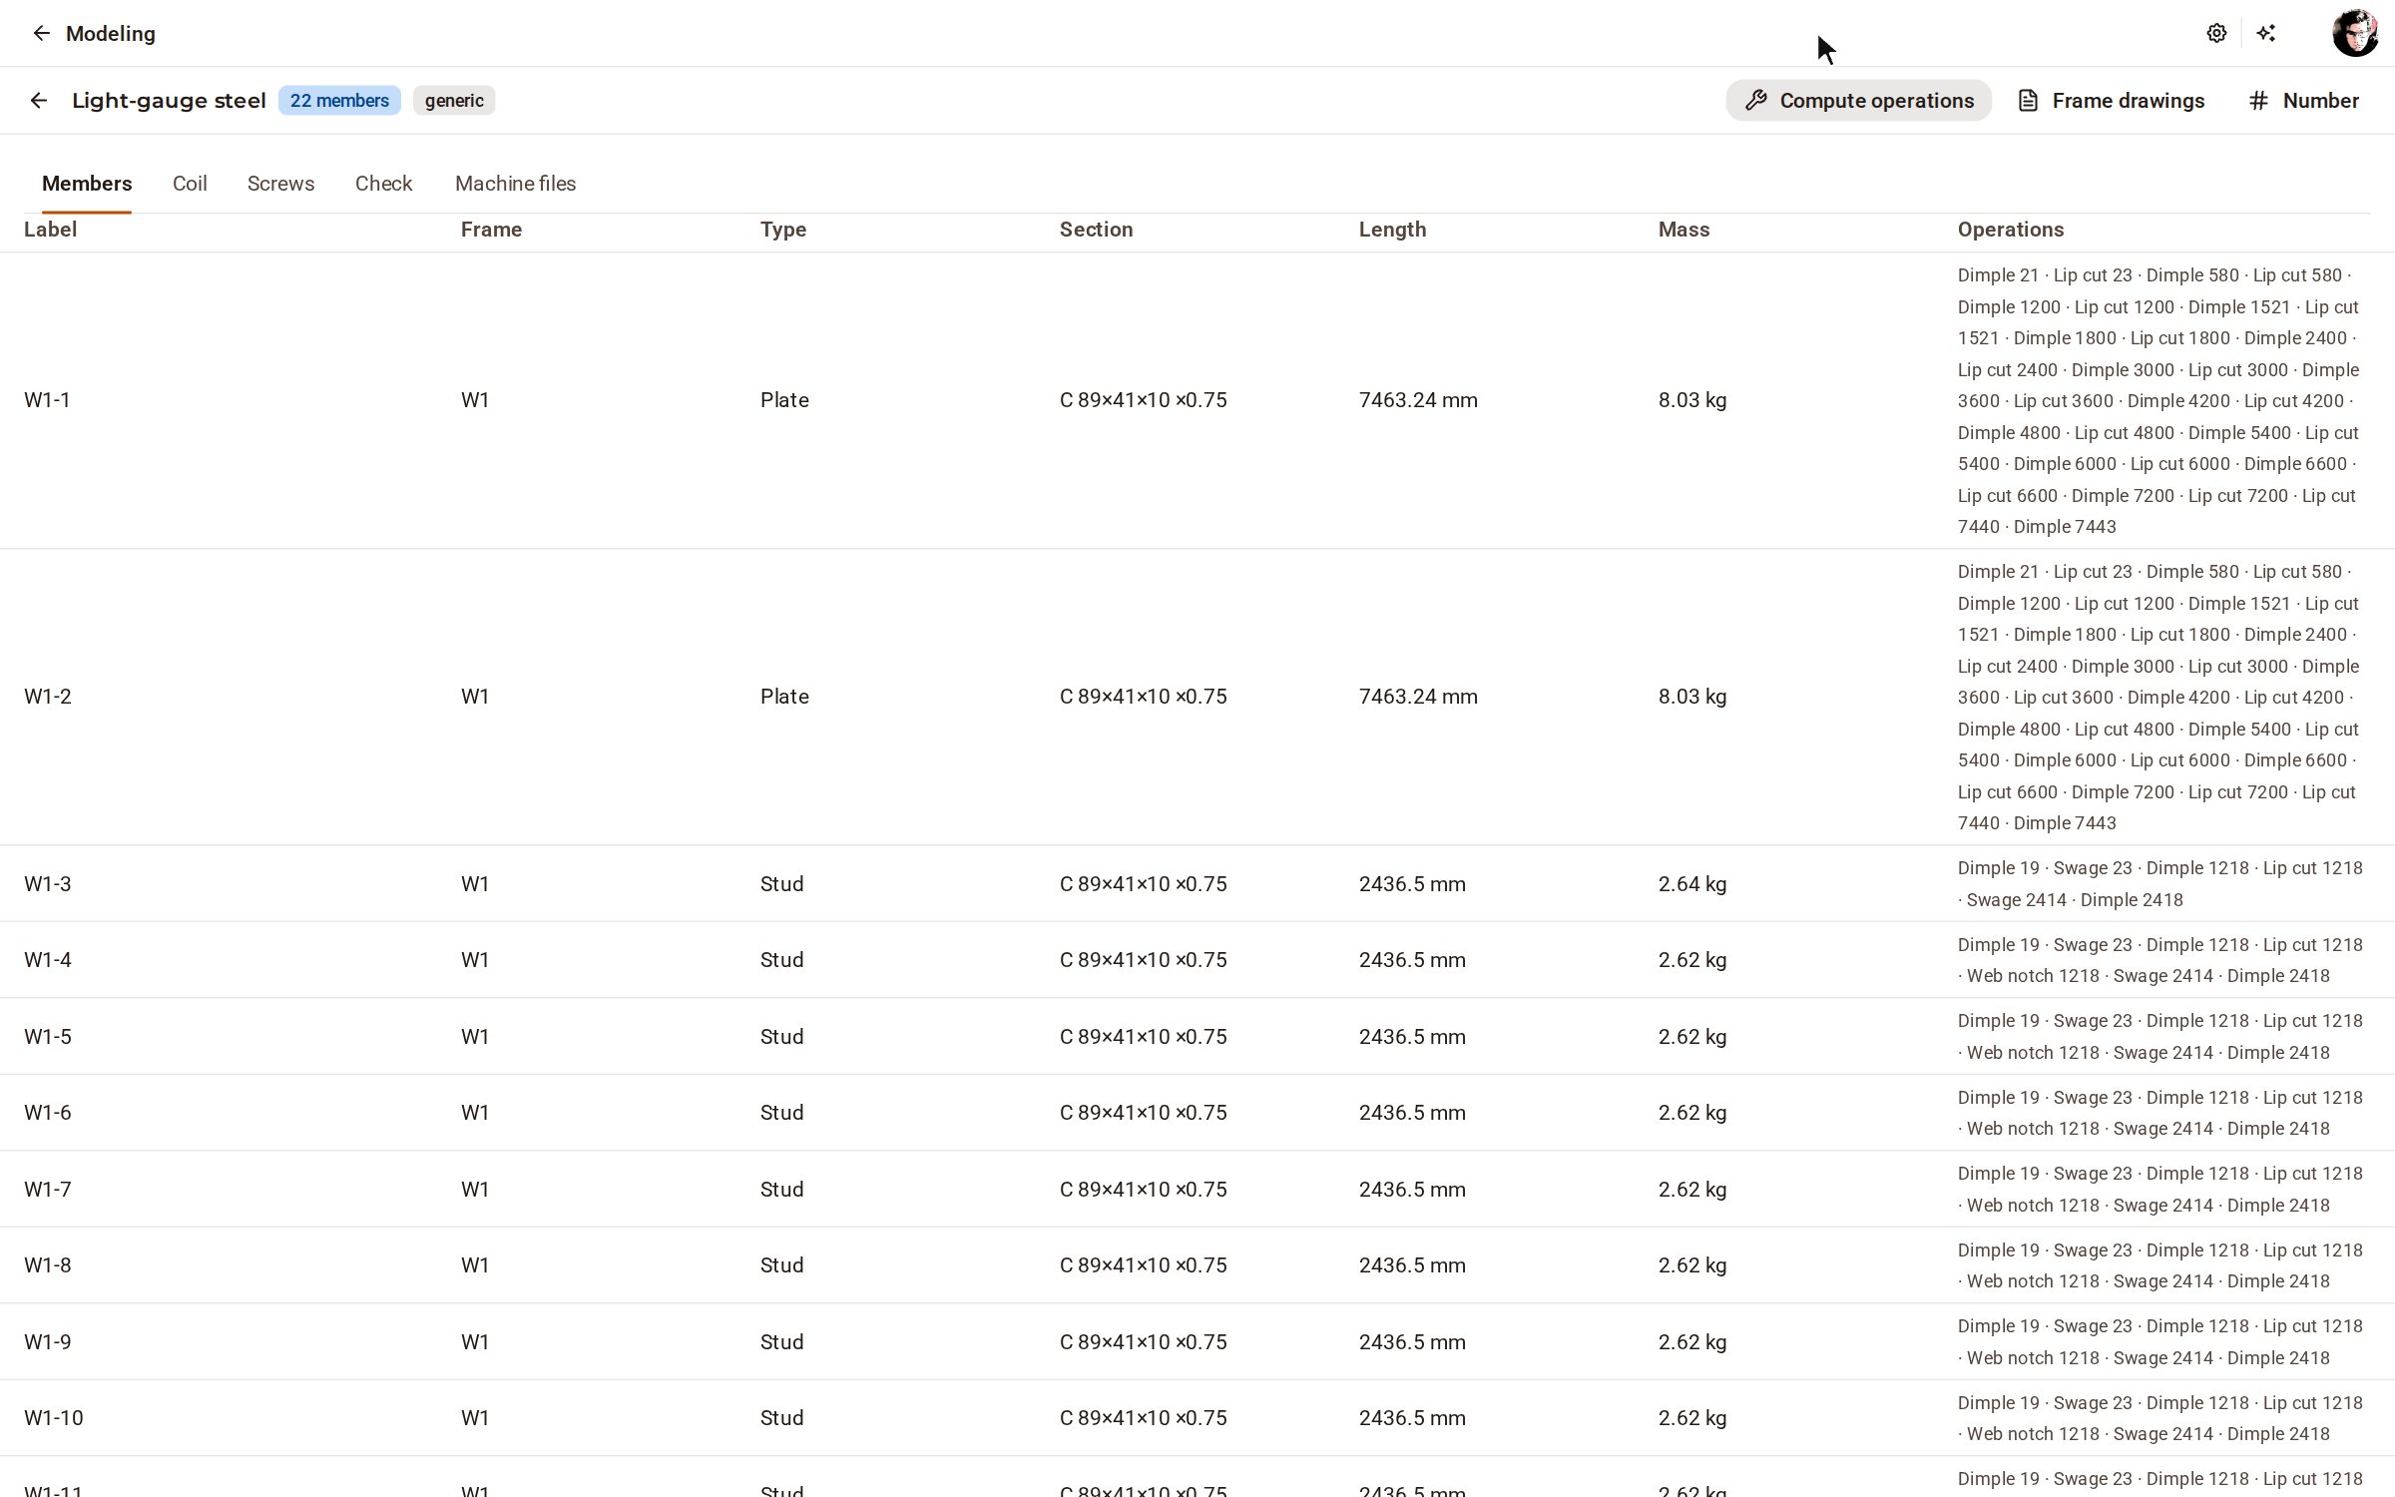Image resolution: width=2395 pixels, height=1497 pixels.
Task: Select the W1-10 row label
Action: click(x=54, y=1418)
